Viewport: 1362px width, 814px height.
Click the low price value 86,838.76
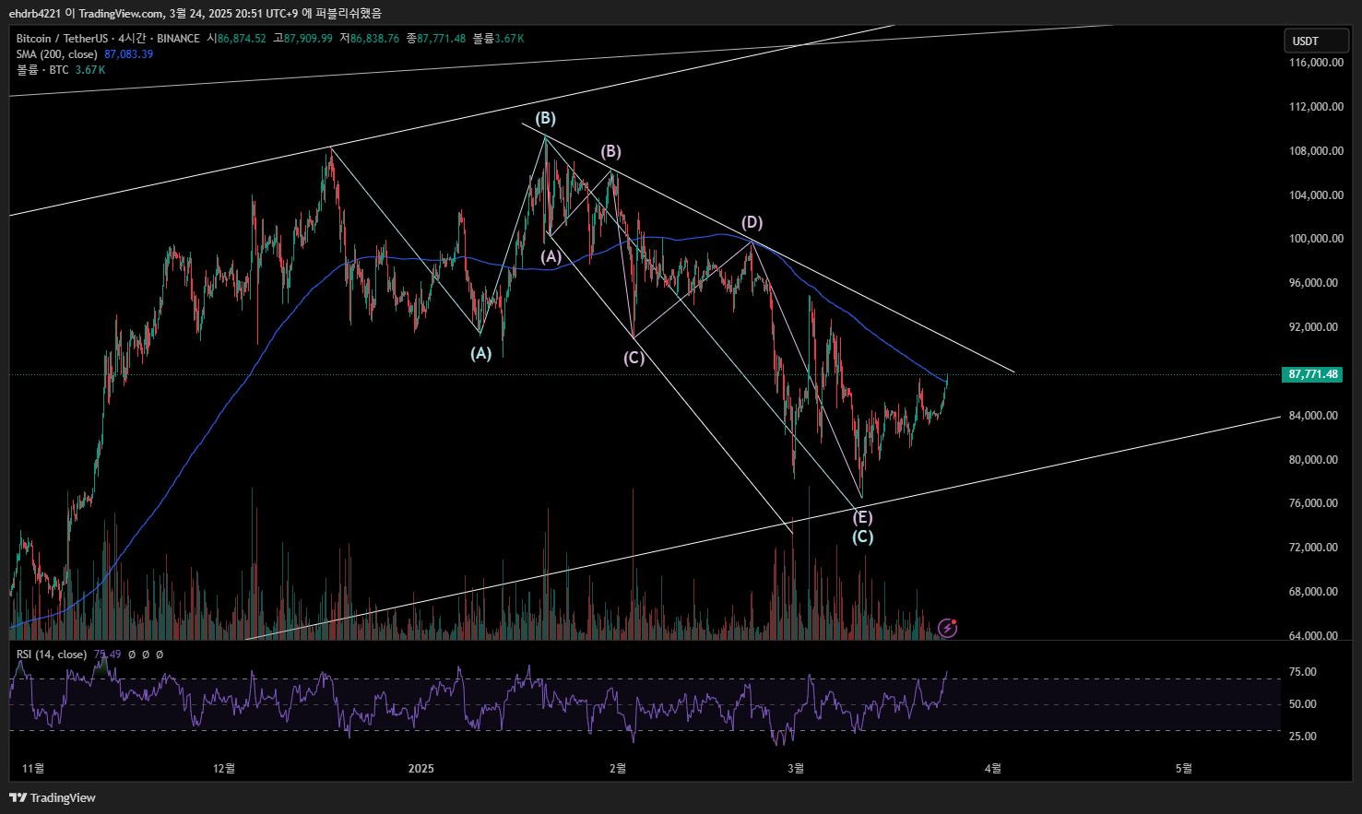coord(374,39)
